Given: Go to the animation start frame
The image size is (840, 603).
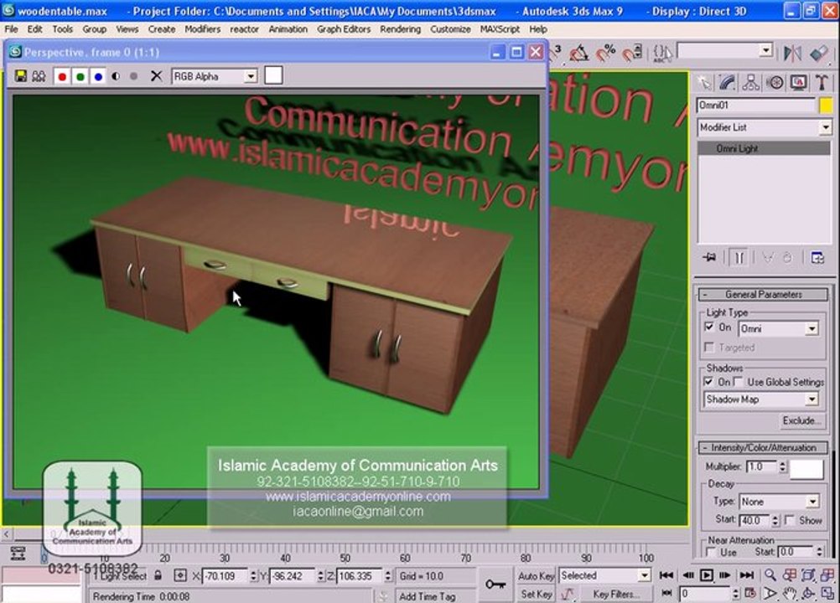Looking at the screenshot, I should point(666,575).
